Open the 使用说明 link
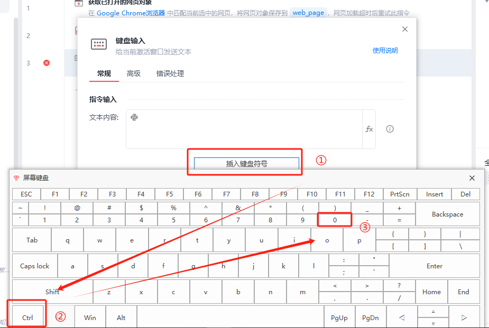The height and width of the screenshot is (328, 489). (x=385, y=51)
